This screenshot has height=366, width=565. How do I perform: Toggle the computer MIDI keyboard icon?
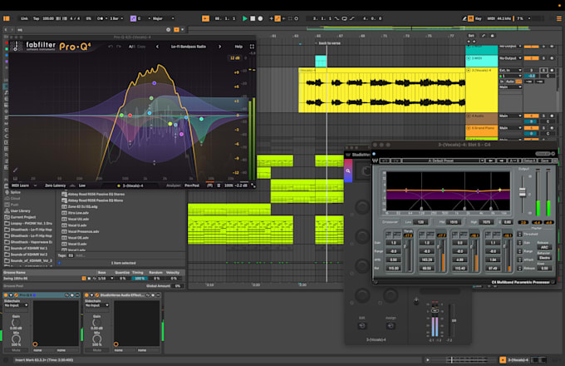470,18
